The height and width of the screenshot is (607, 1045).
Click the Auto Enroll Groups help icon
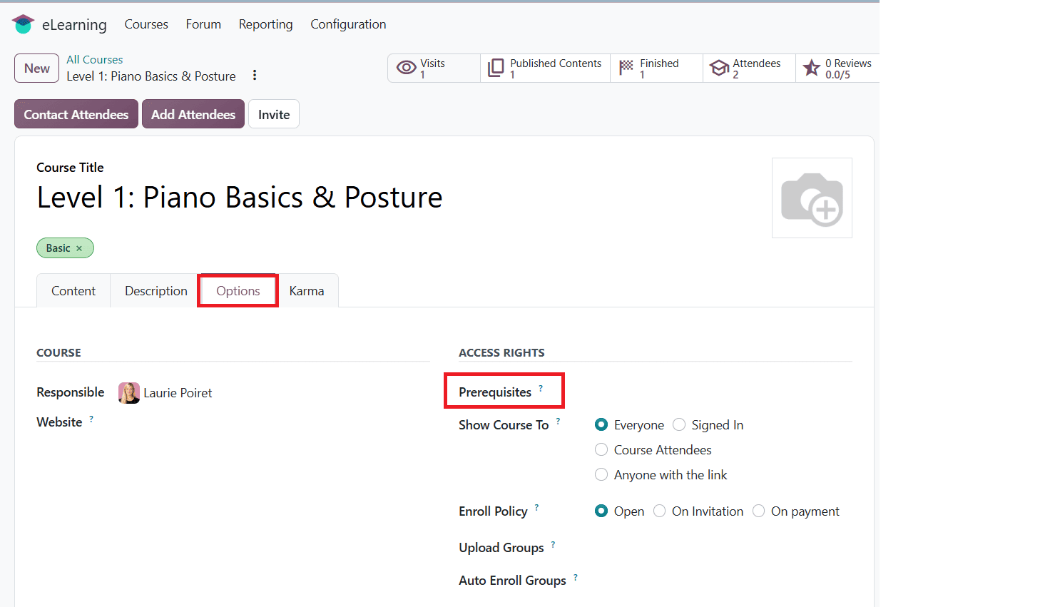575,576
